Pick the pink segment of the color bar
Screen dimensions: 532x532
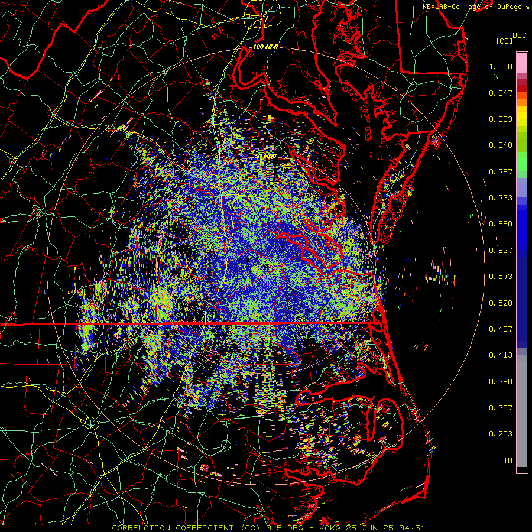coord(522,63)
